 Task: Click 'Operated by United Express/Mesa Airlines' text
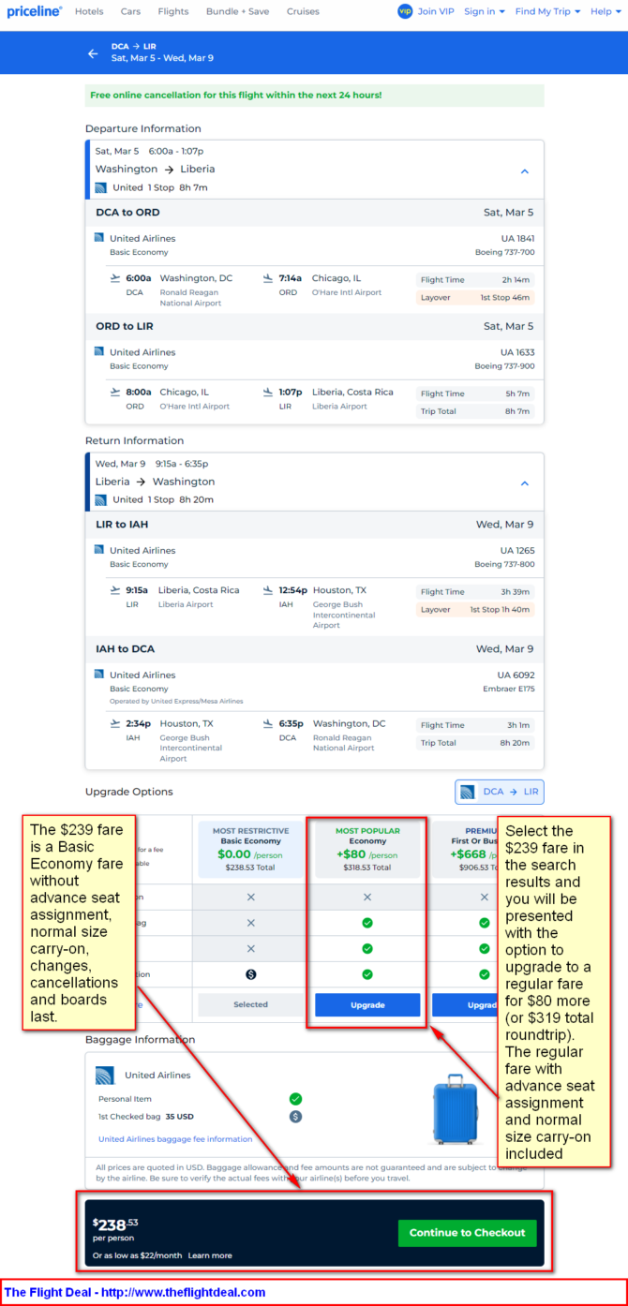click(176, 701)
